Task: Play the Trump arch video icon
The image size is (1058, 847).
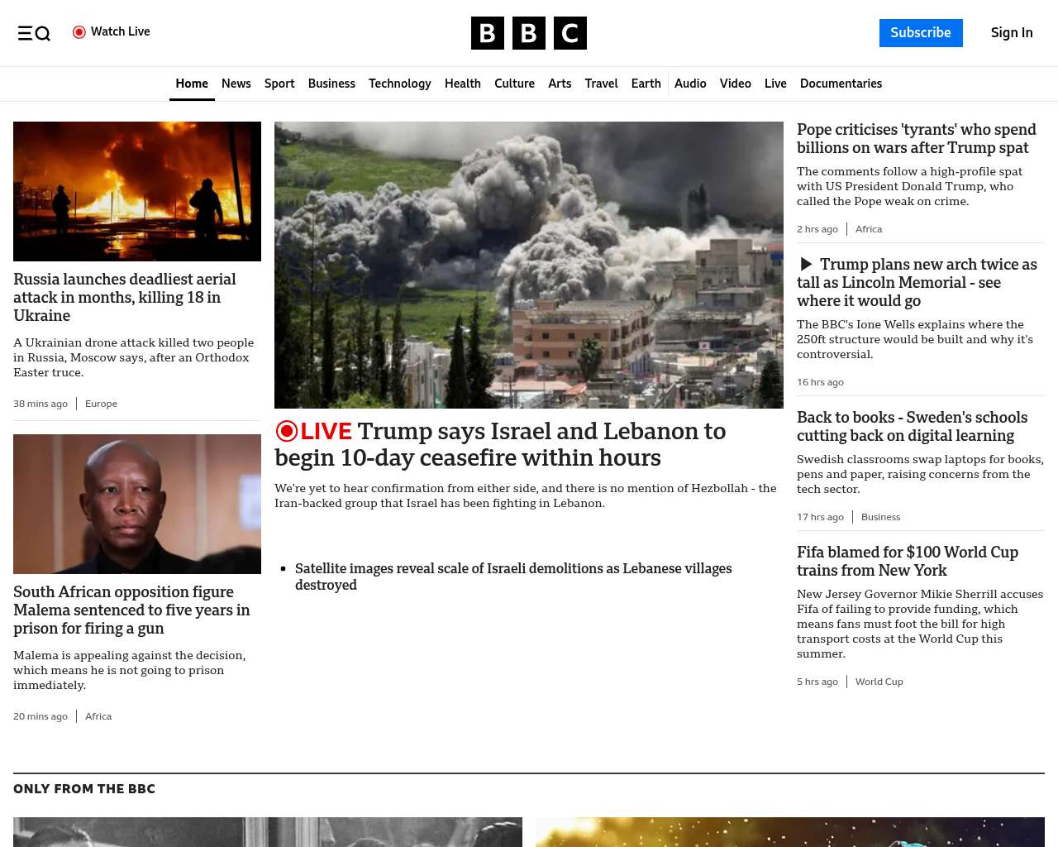Action: [x=806, y=265]
